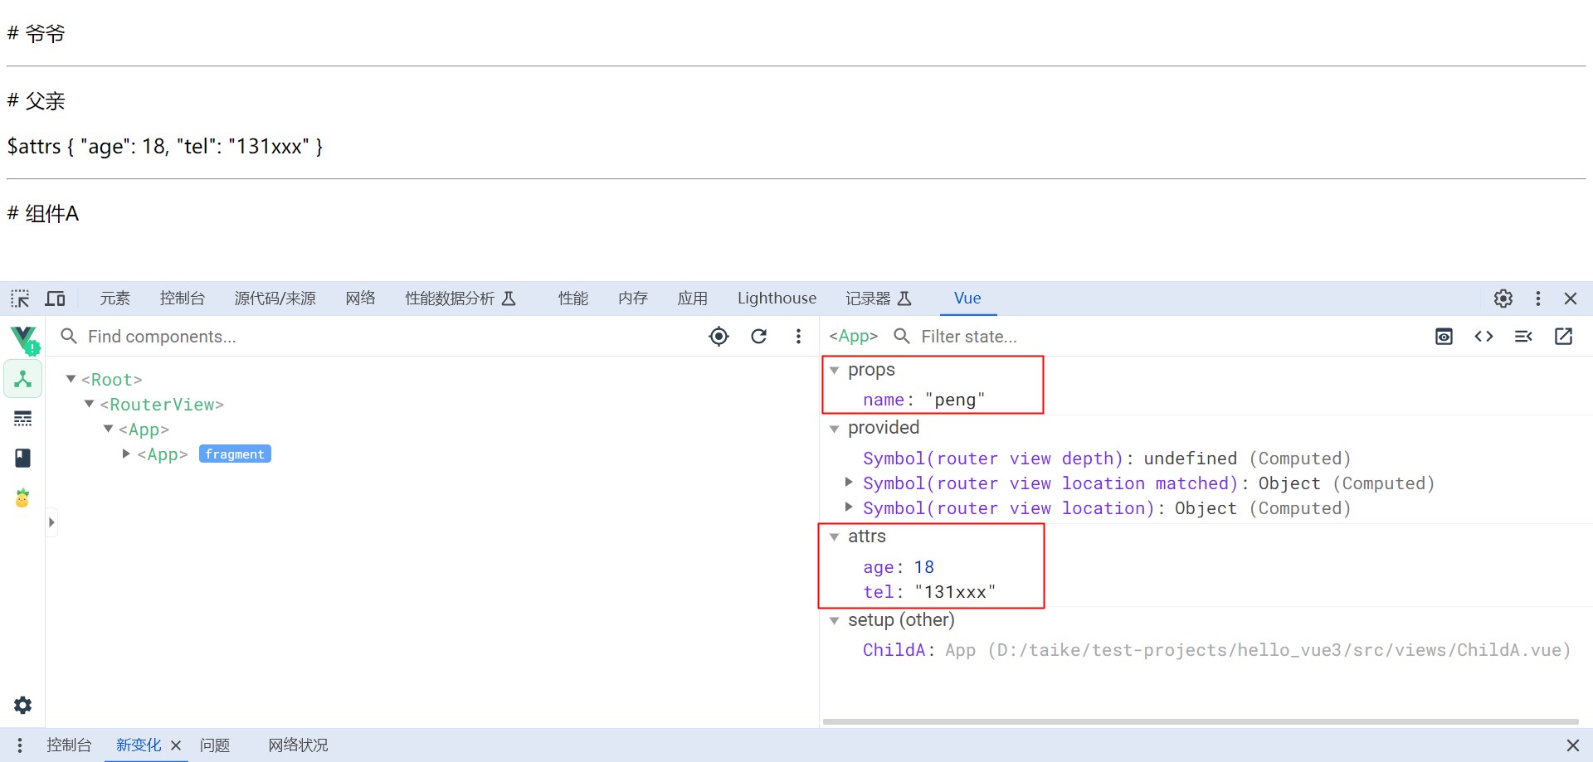Open the 记录器 tab
Image resolution: width=1593 pixels, height=762 pixels.
(x=879, y=298)
